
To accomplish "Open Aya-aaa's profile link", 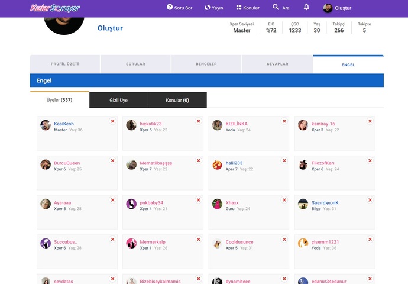I will coord(63,202).
